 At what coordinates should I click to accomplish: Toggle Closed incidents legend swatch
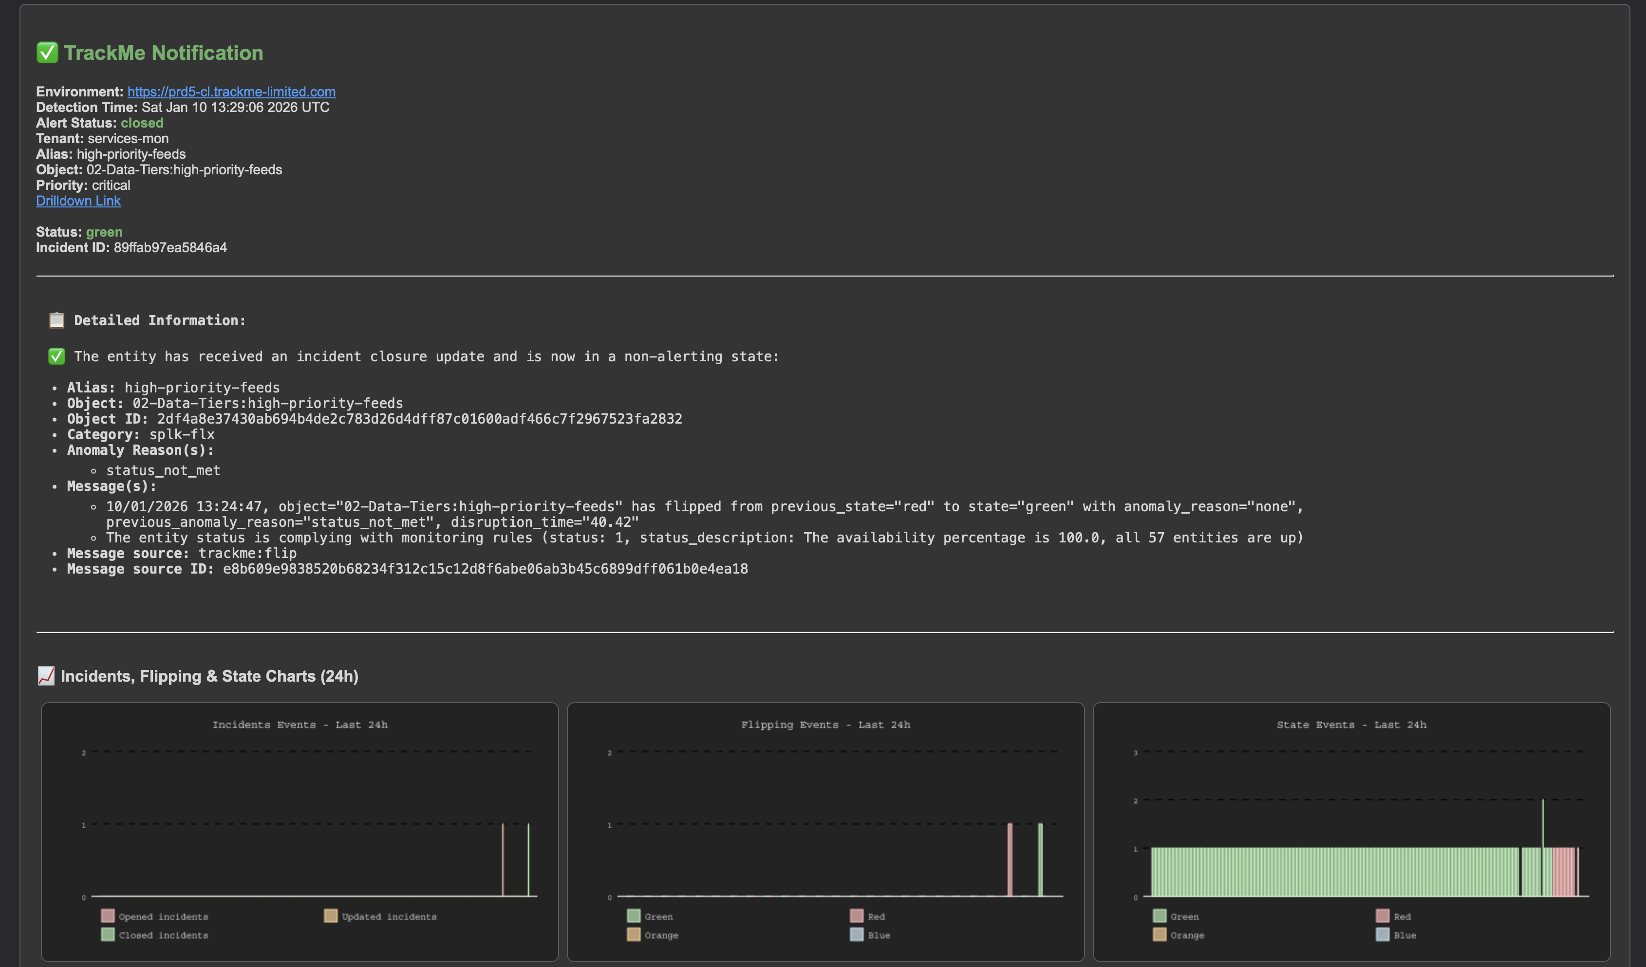click(x=108, y=934)
